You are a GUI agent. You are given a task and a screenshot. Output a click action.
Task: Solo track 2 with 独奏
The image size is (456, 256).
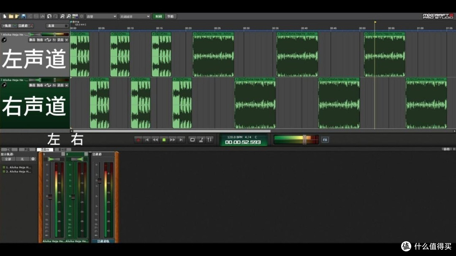click(x=40, y=85)
